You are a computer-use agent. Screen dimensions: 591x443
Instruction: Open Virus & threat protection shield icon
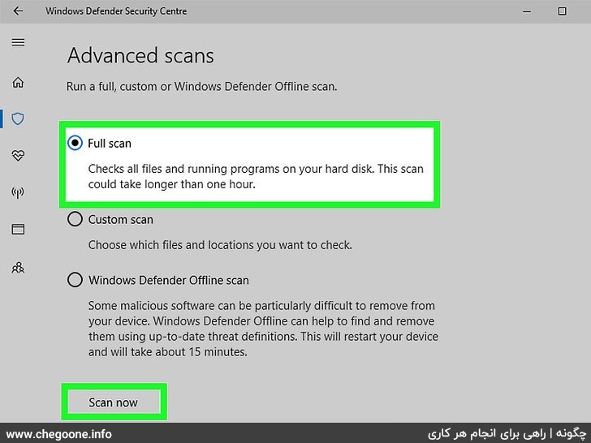[18, 118]
